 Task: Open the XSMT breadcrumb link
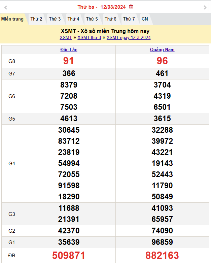pyautogui.click(x=66, y=38)
